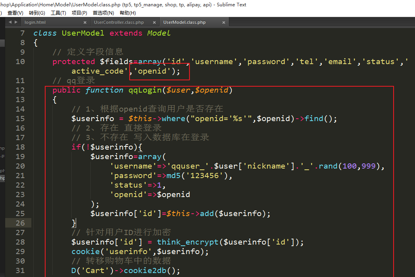415x277 pixels.
Task: Select the UserModel.class.php tab
Action: click(x=184, y=23)
